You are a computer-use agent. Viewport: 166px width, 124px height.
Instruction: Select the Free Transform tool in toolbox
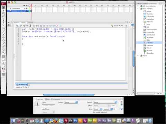3,13
